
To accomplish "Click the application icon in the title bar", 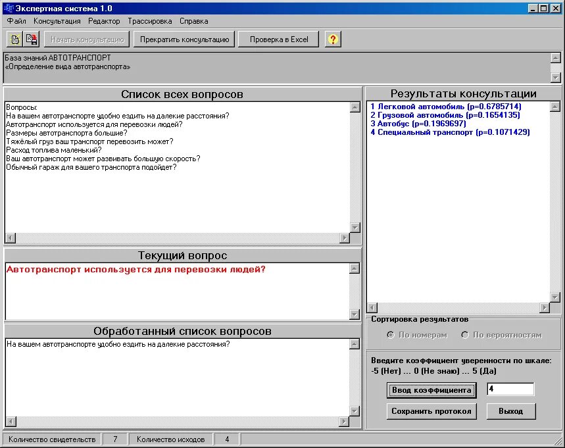I will (x=9, y=8).
